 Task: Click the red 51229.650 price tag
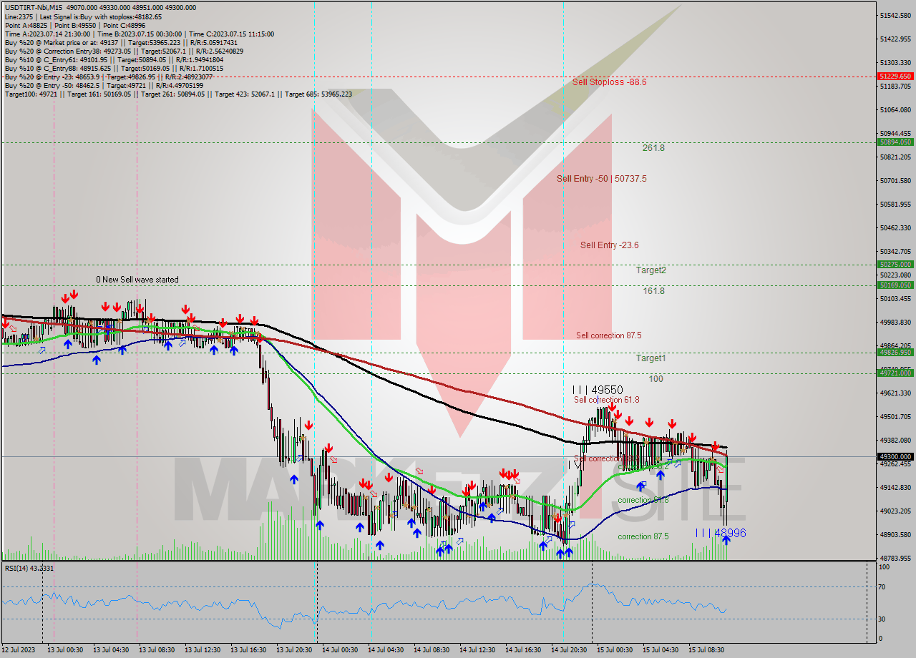click(895, 76)
